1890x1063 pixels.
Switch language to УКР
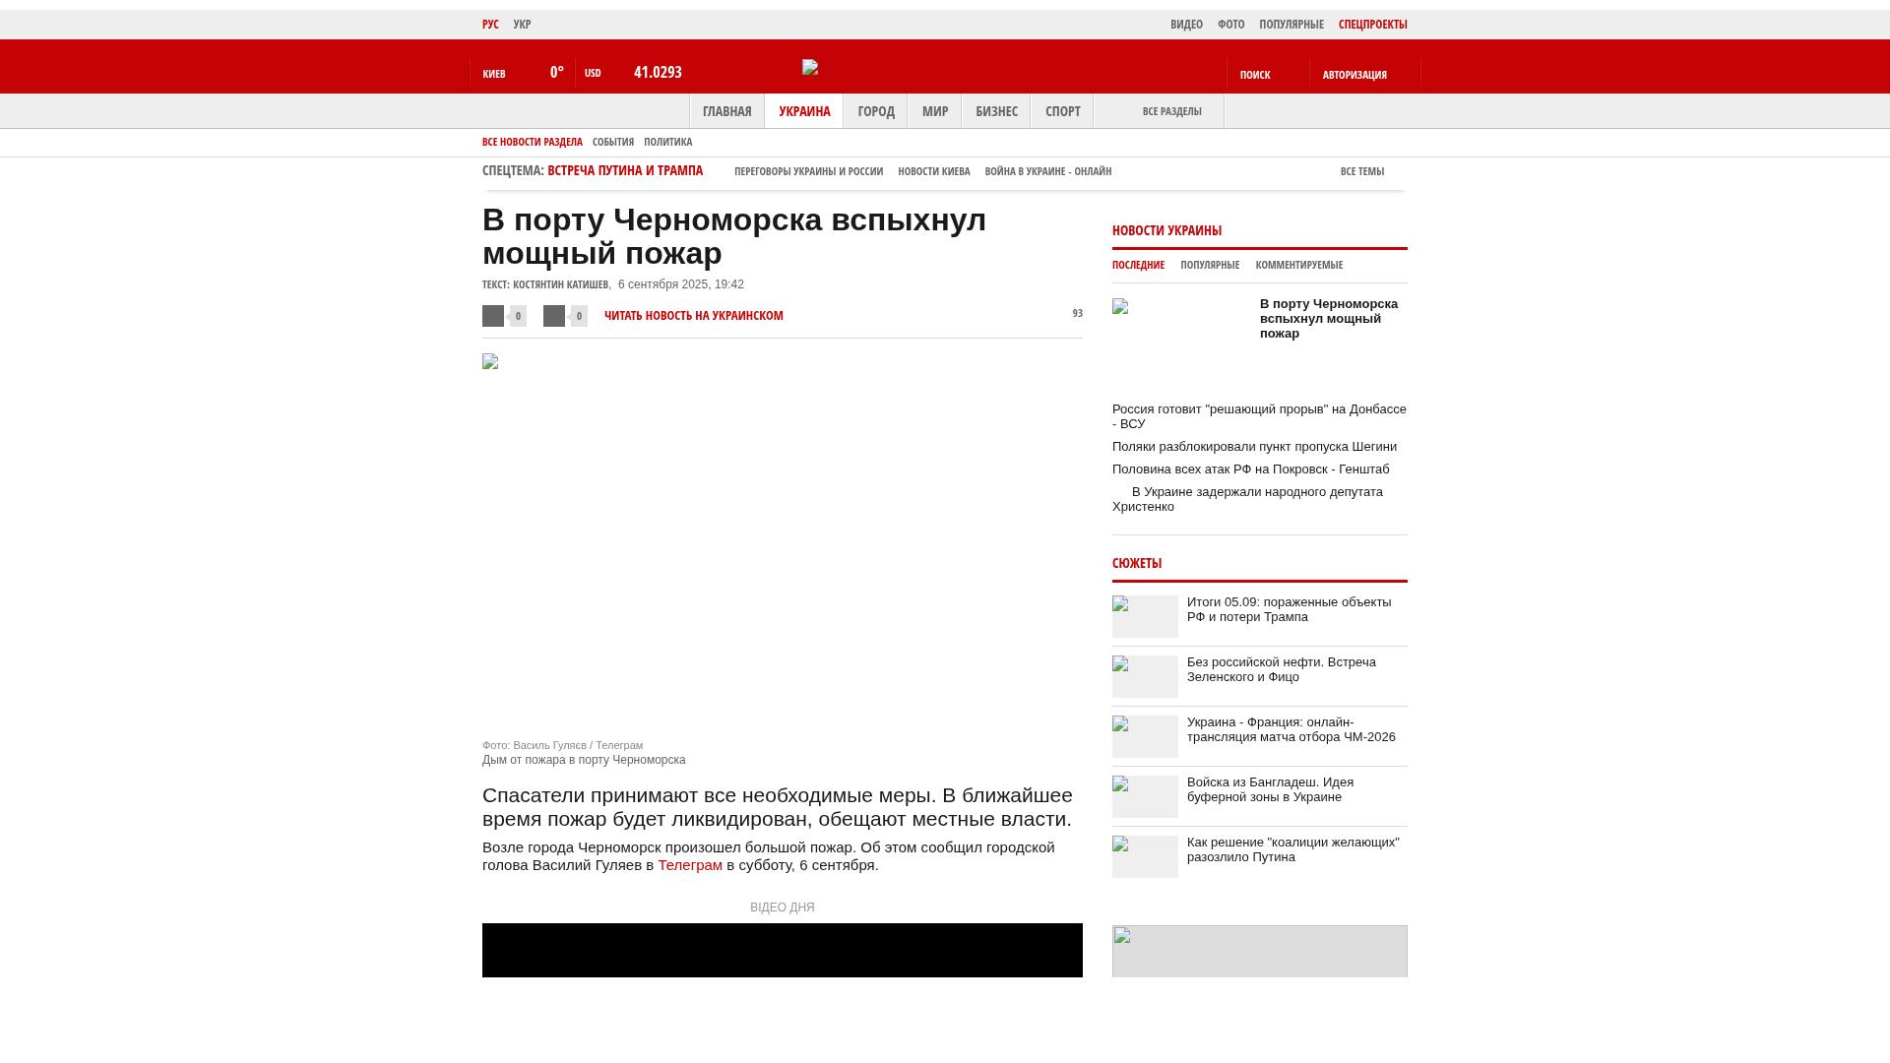point(522,25)
